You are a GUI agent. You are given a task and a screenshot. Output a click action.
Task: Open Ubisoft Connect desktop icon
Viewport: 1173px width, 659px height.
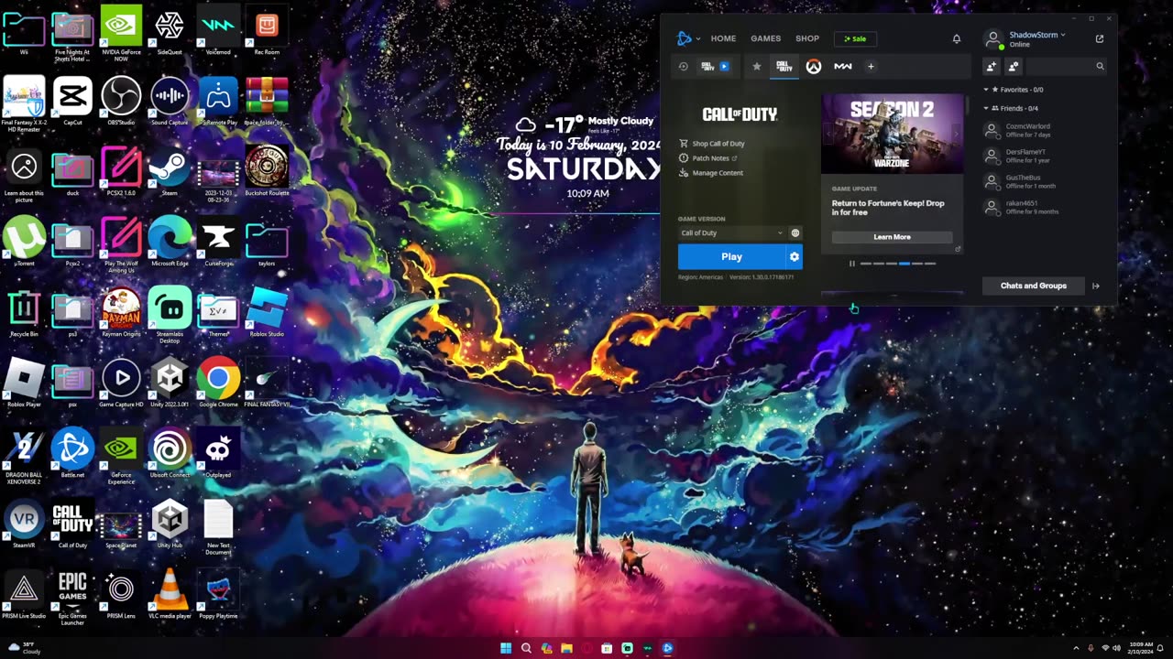tap(170, 454)
